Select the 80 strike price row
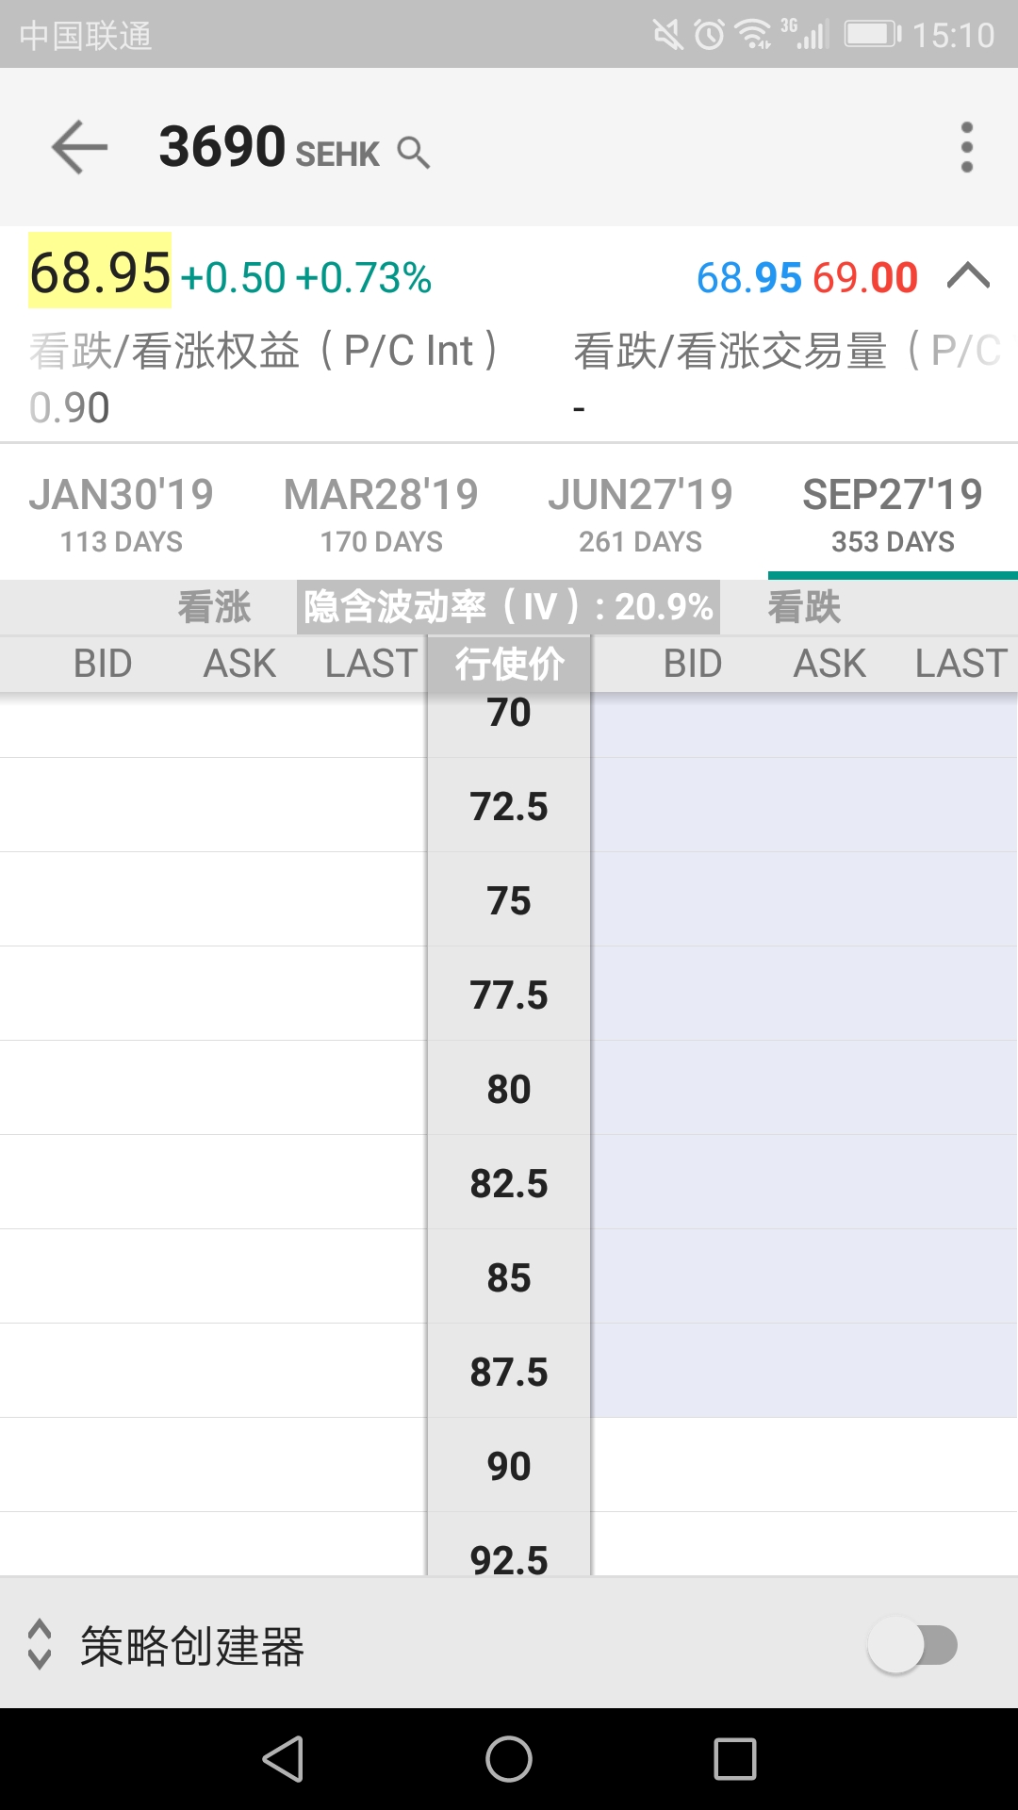This screenshot has width=1018, height=1810. tap(509, 1088)
